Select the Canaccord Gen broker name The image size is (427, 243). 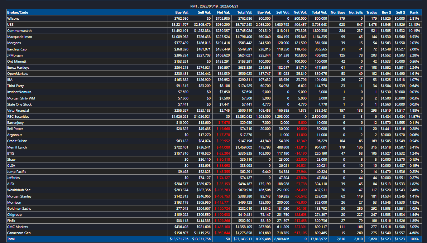click(19, 233)
